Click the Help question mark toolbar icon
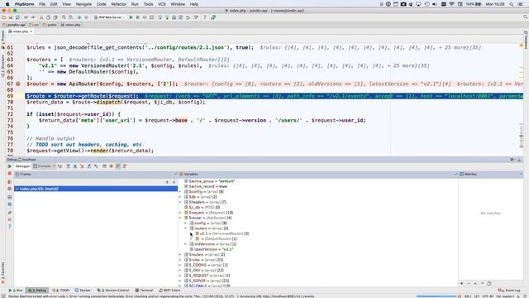The image size is (529, 298). 204,17
